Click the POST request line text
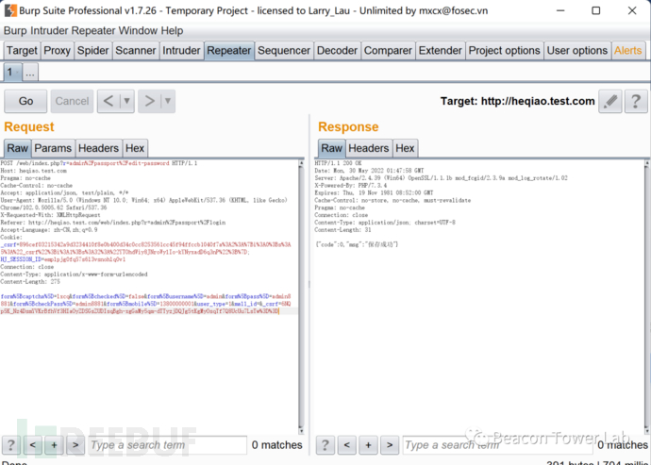 click(99, 163)
